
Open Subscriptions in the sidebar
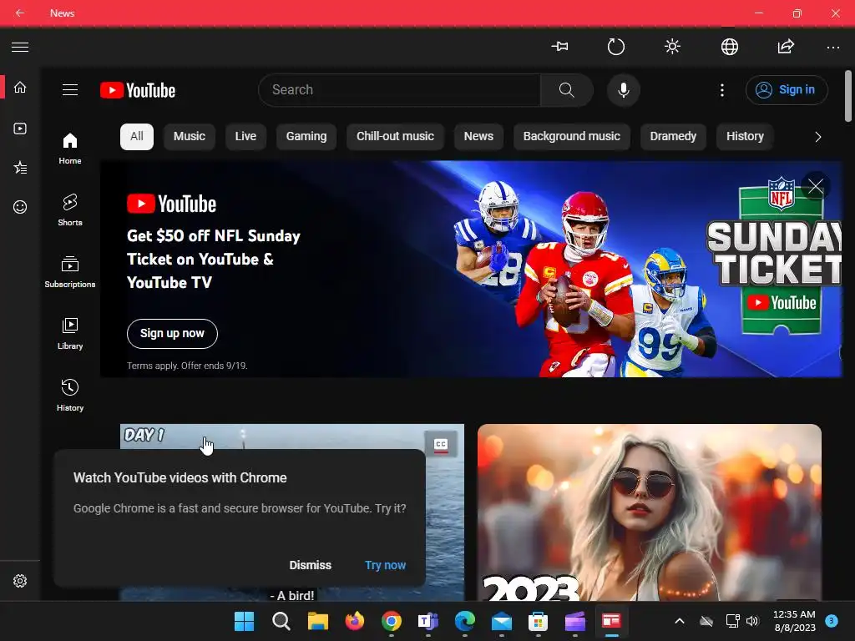[x=70, y=271]
